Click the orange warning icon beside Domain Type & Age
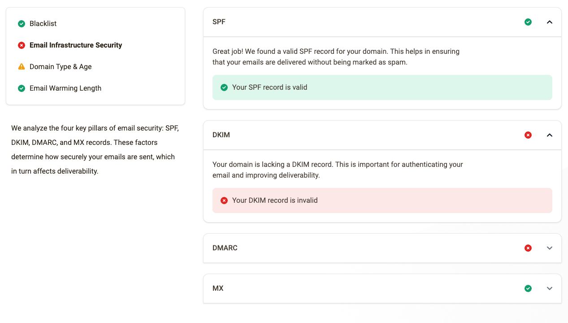 (x=22, y=66)
